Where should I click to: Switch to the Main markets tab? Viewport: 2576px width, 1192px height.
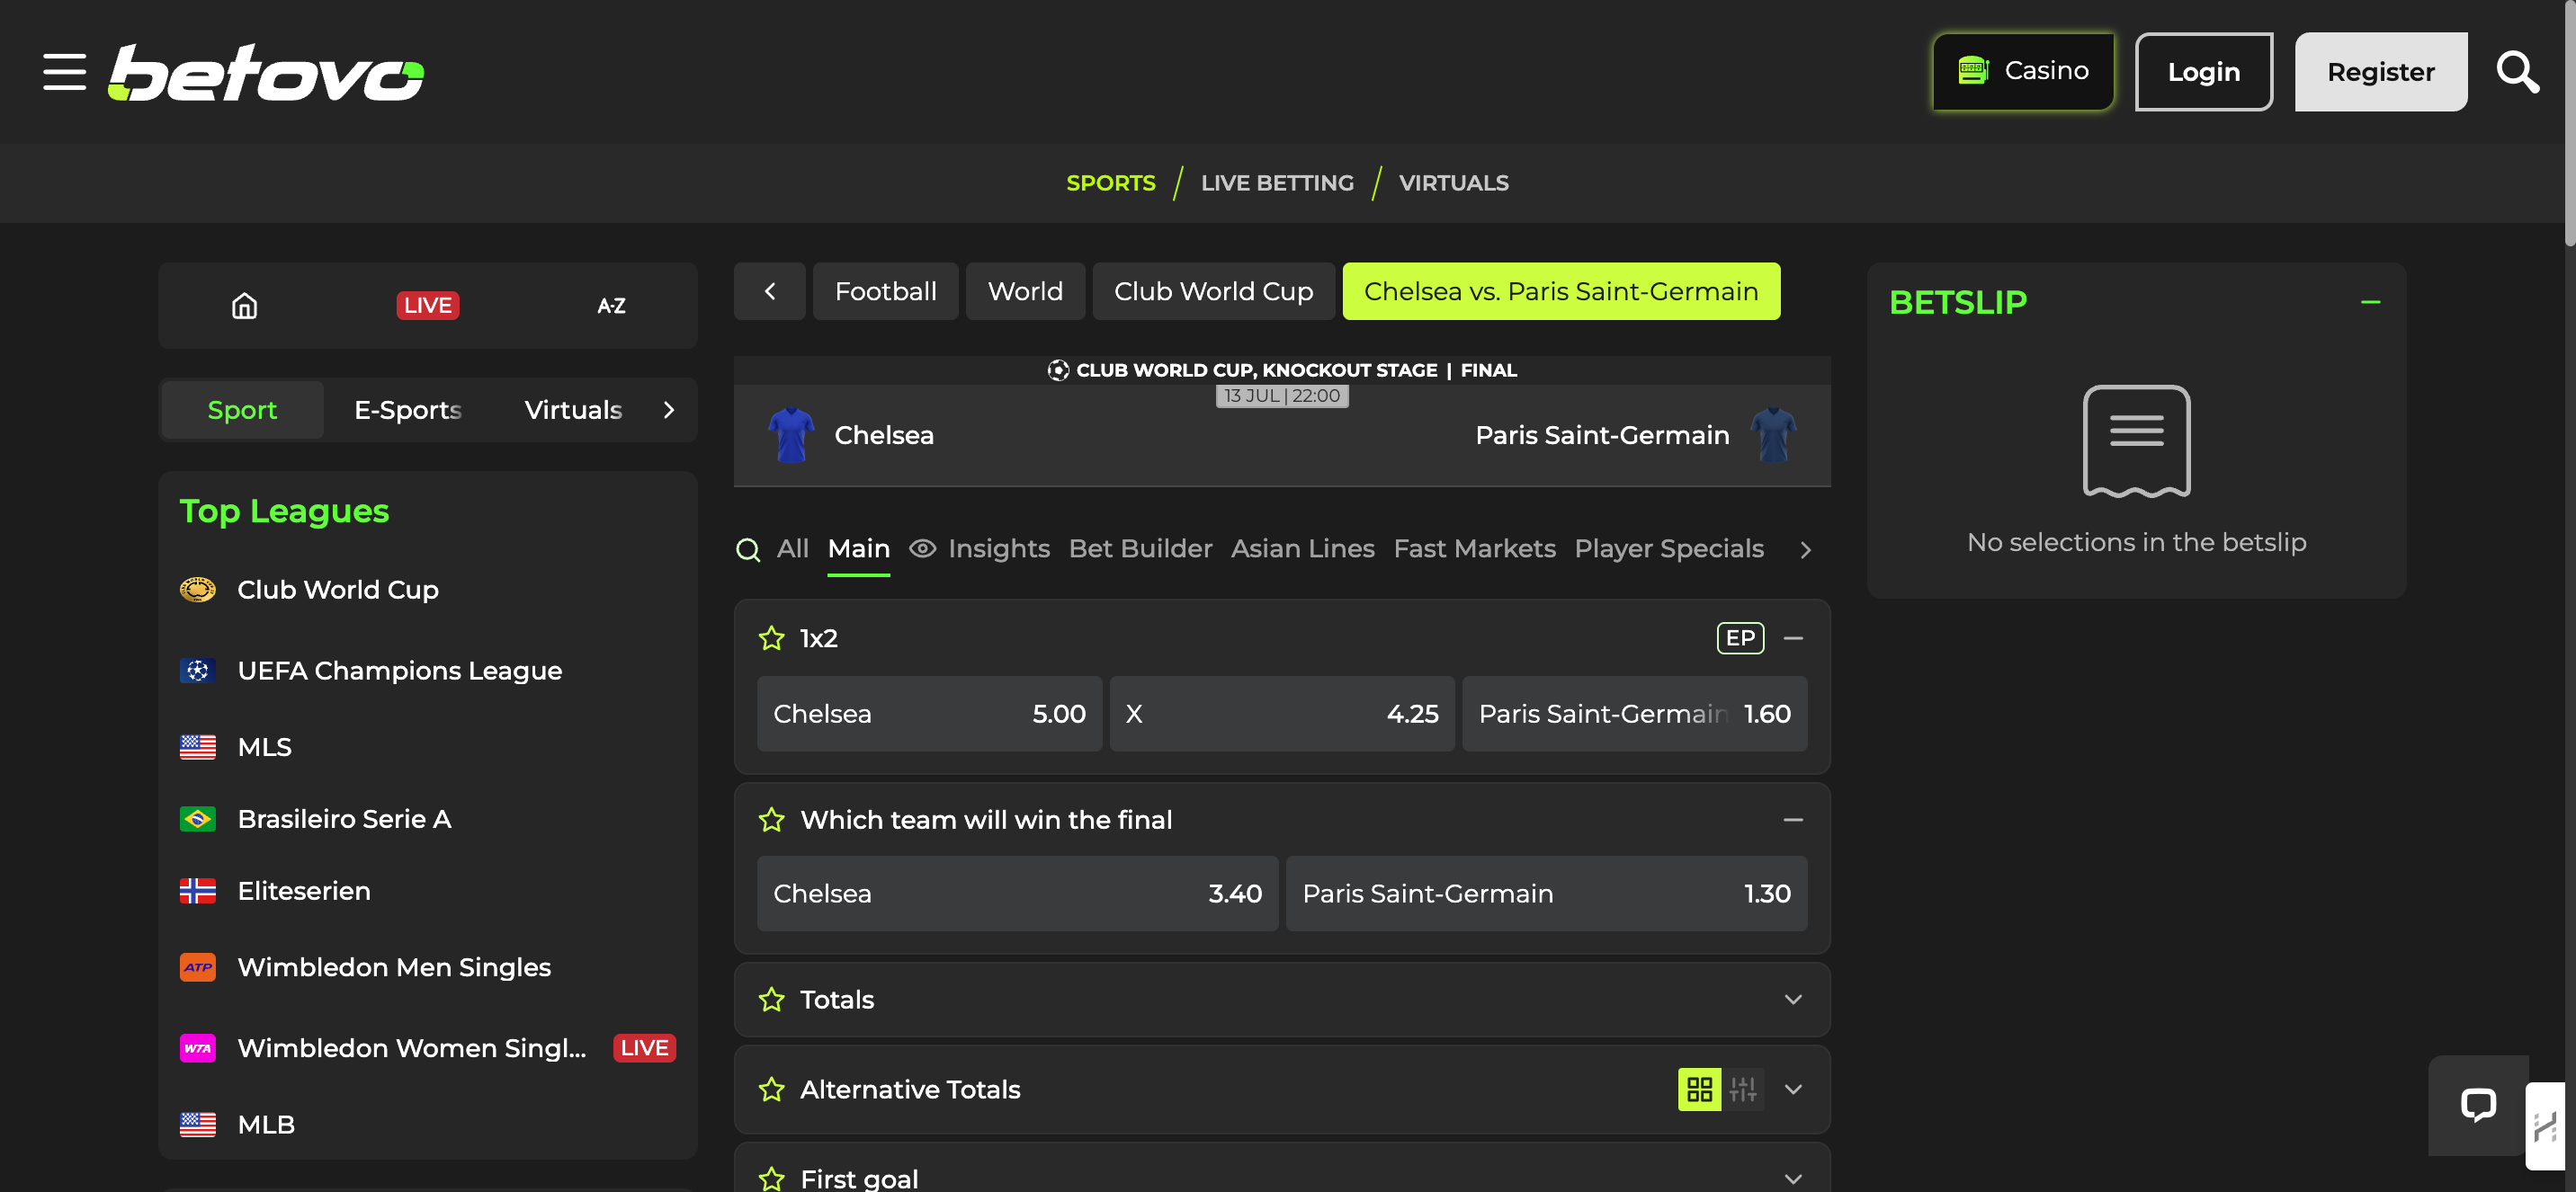pos(859,548)
